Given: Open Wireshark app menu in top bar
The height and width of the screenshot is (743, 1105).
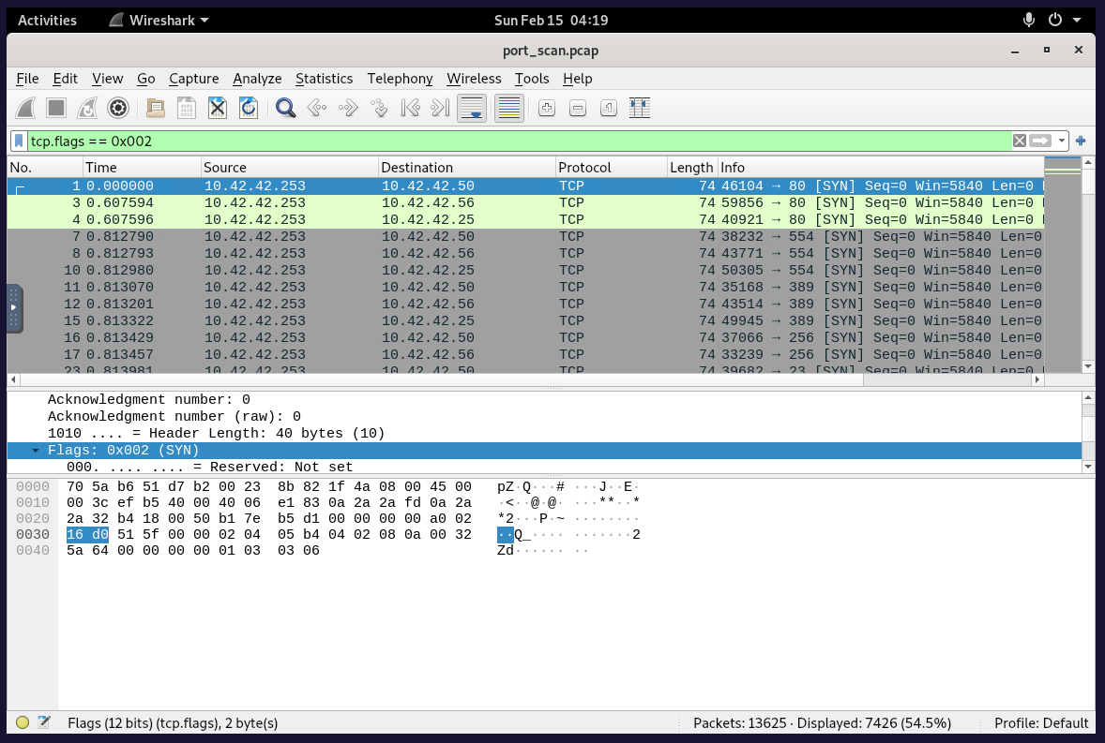Looking at the screenshot, I should [159, 20].
